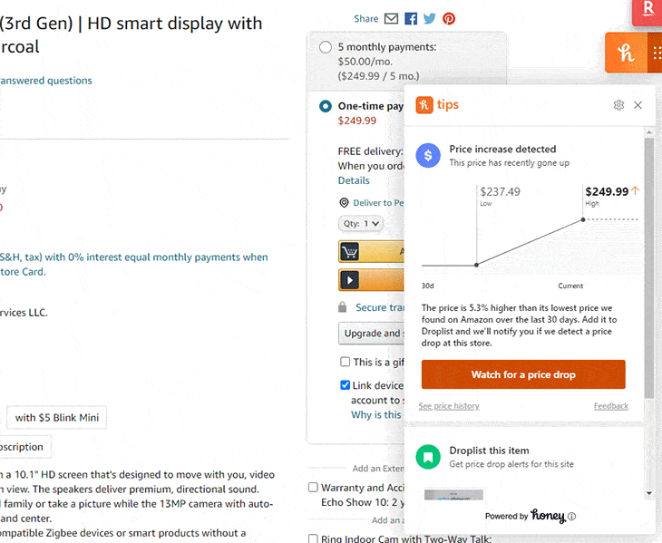Click Honey panel scrollbar up arrow
Screen dimensions: 662x543
(649, 132)
